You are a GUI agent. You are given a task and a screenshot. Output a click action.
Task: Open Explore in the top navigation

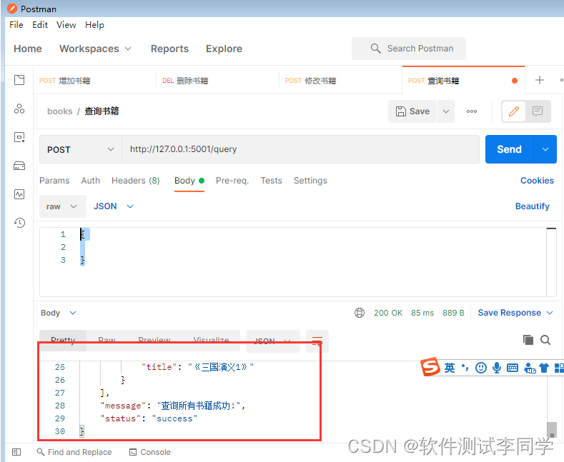click(x=224, y=49)
